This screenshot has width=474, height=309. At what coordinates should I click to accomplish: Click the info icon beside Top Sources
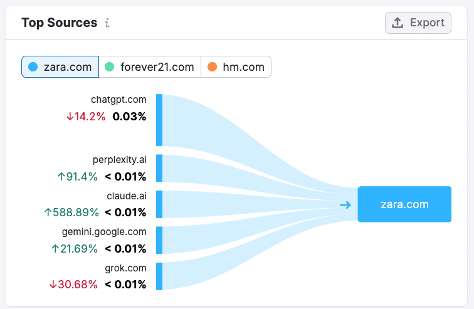coord(107,23)
